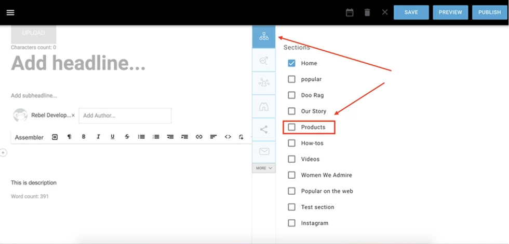This screenshot has height=244, width=509.
Task: Open the social share sidebar tab
Action: pos(264,130)
